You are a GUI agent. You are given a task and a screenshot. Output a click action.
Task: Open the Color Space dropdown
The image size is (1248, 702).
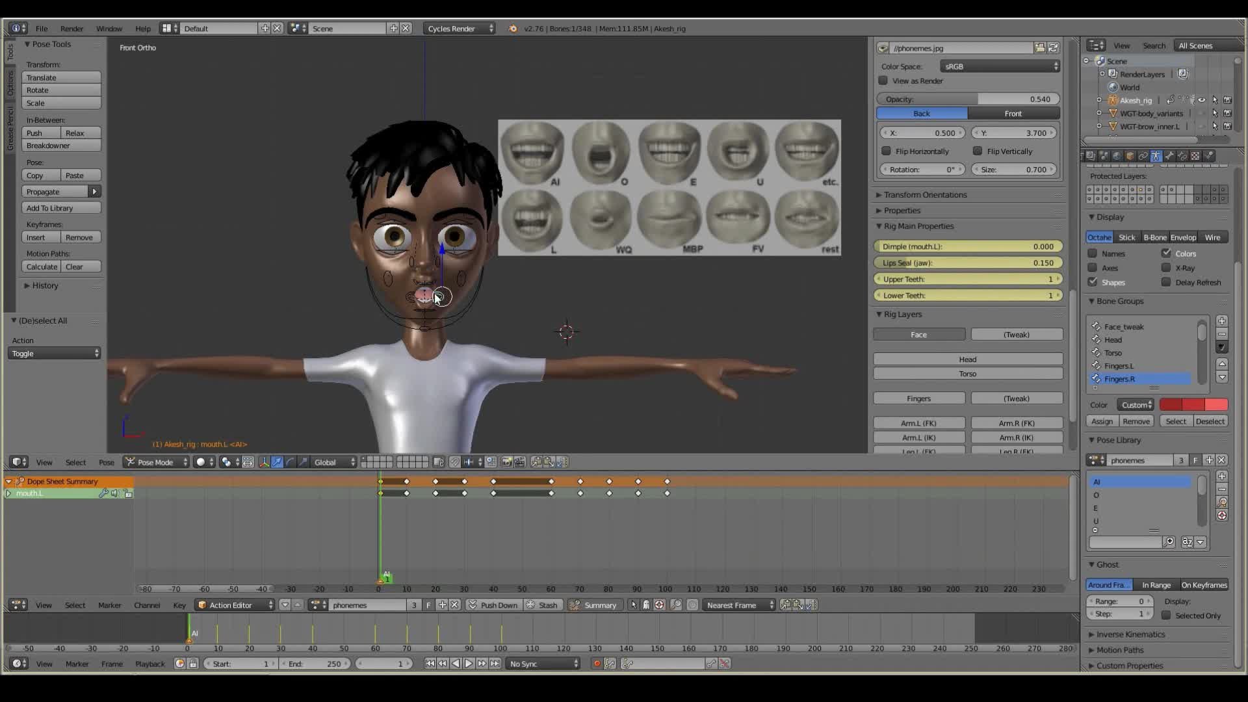[x=999, y=66]
